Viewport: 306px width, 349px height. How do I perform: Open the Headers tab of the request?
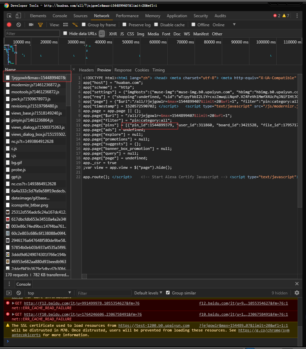coord(86,70)
